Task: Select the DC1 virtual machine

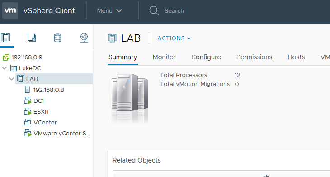Action: pyautogui.click(x=39, y=100)
